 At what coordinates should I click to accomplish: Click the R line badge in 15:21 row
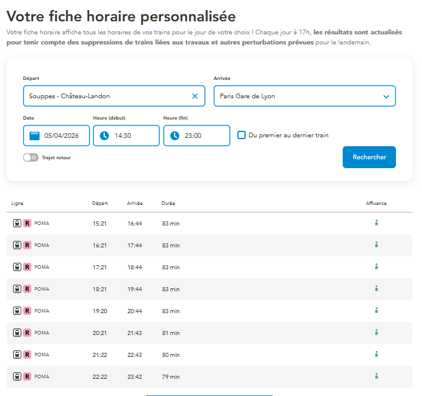click(x=27, y=223)
